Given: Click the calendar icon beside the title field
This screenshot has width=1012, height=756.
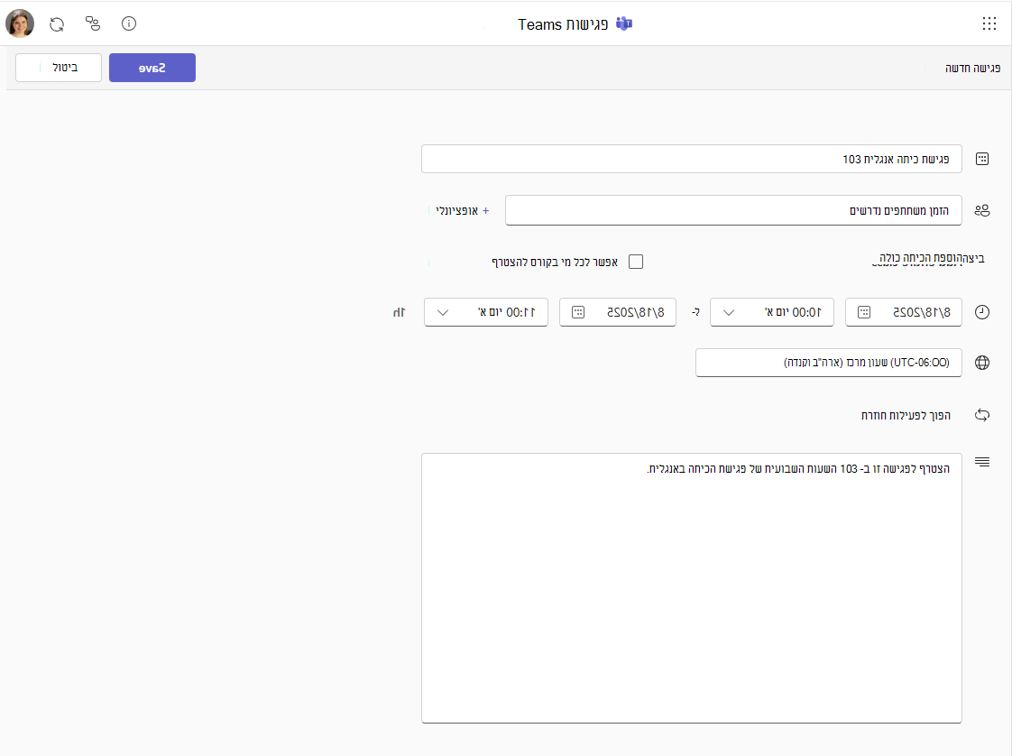Looking at the screenshot, I should [x=982, y=159].
